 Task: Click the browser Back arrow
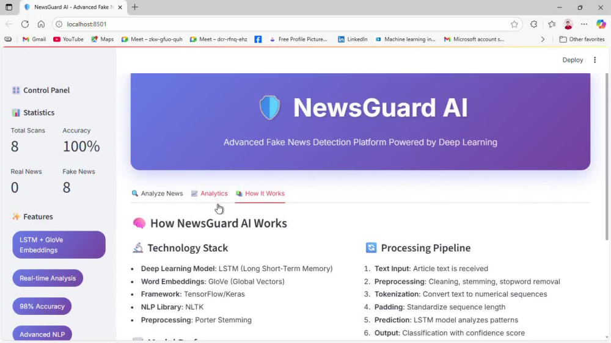9,24
